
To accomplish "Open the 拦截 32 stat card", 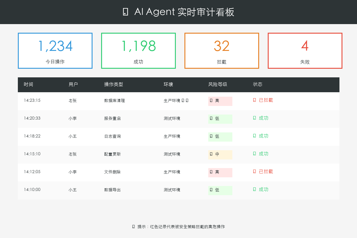I will [x=222, y=51].
